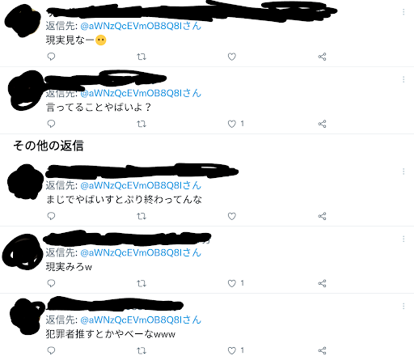Open more menu on 犯罪者推す reply
414x360 pixels.
coord(403,306)
